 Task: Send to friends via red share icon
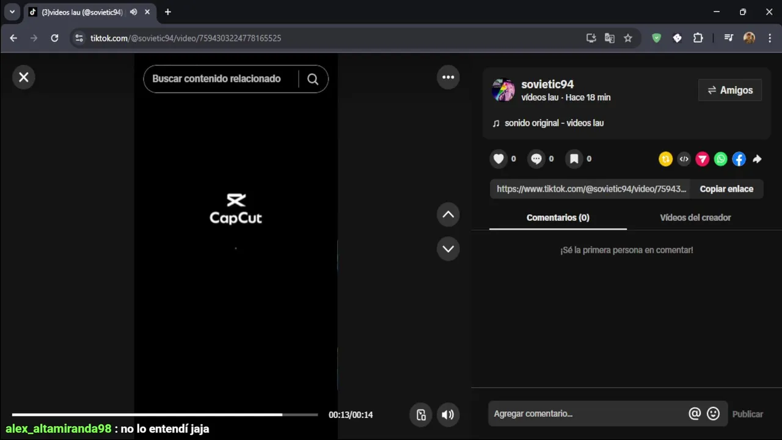(702, 159)
